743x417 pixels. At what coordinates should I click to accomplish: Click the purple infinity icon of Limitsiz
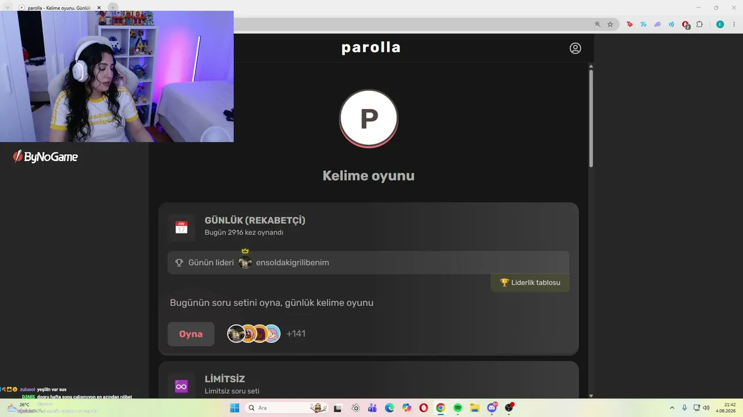click(x=182, y=386)
